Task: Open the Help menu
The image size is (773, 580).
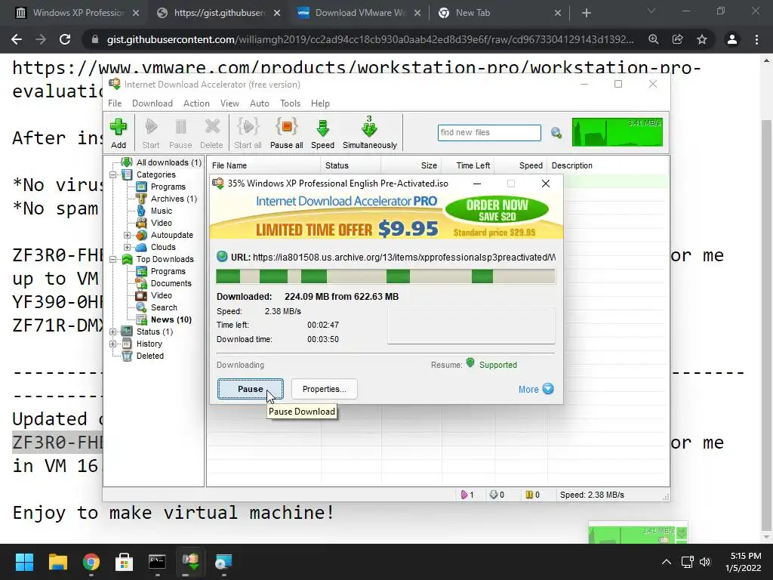Action: coord(320,103)
